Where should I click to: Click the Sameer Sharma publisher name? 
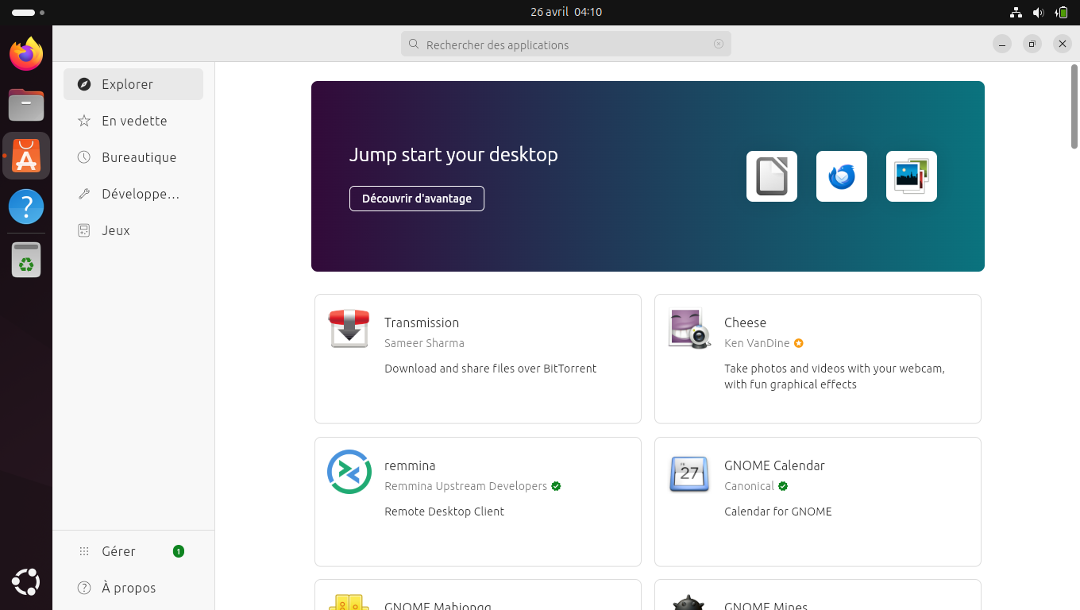coord(424,343)
